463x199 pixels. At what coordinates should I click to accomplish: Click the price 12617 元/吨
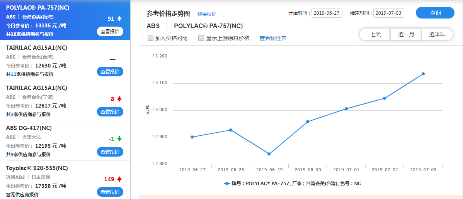(51, 106)
